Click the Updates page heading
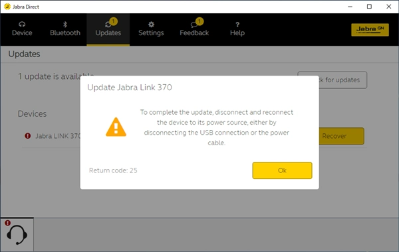The width and height of the screenshot is (399, 252). (24, 54)
